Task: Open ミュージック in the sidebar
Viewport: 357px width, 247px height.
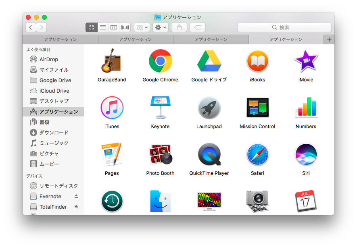Action: tap(54, 143)
